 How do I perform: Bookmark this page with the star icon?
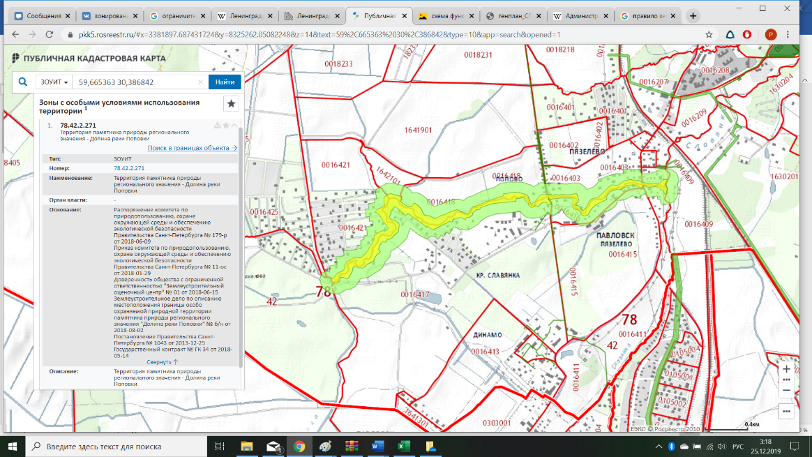(x=709, y=35)
